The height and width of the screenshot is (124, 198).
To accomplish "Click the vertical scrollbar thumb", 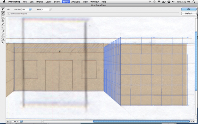I will click(x=196, y=61).
